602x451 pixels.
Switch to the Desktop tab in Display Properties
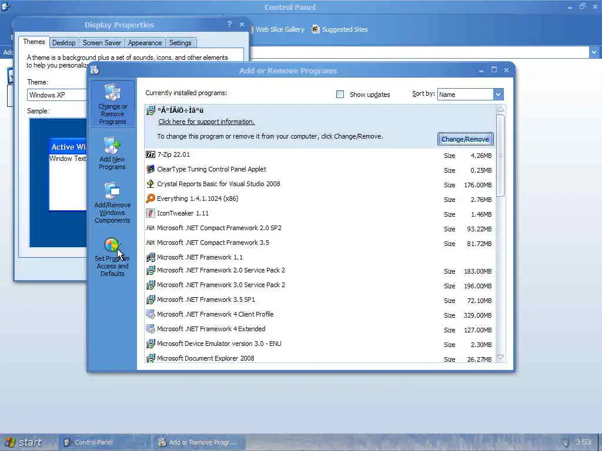point(63,42)
